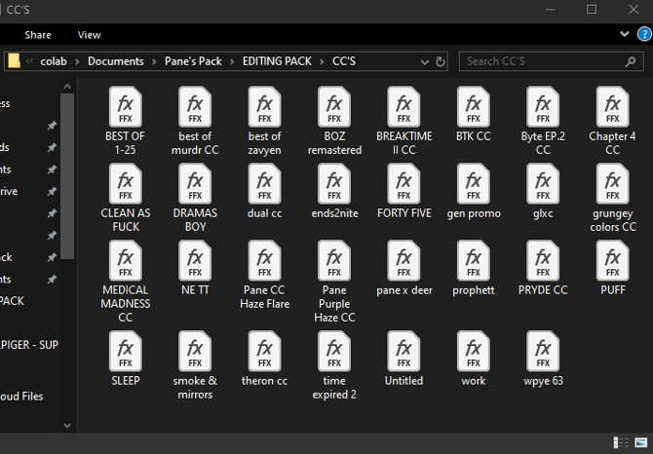Screen dimensions: 653x454
Task: Click folder icon in address bar
Action: tap(15, 61)
